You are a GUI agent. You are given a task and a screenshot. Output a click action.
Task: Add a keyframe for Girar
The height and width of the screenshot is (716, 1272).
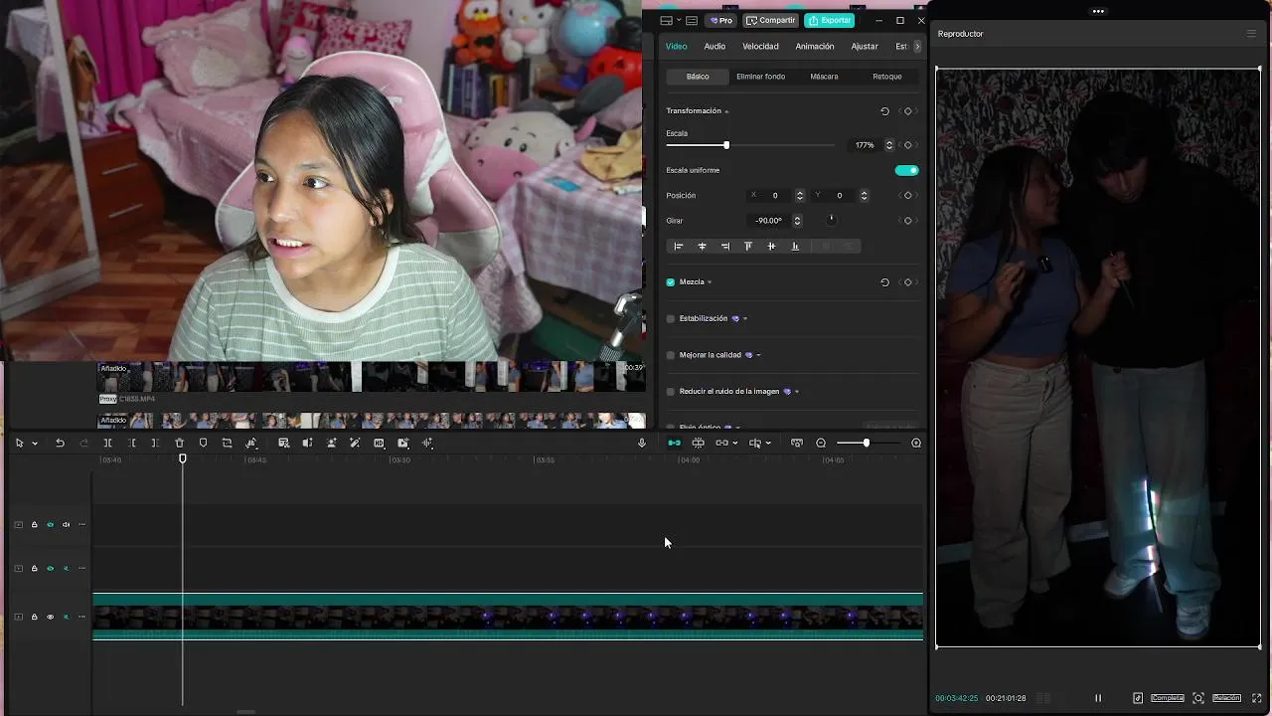tap(907, 221)
